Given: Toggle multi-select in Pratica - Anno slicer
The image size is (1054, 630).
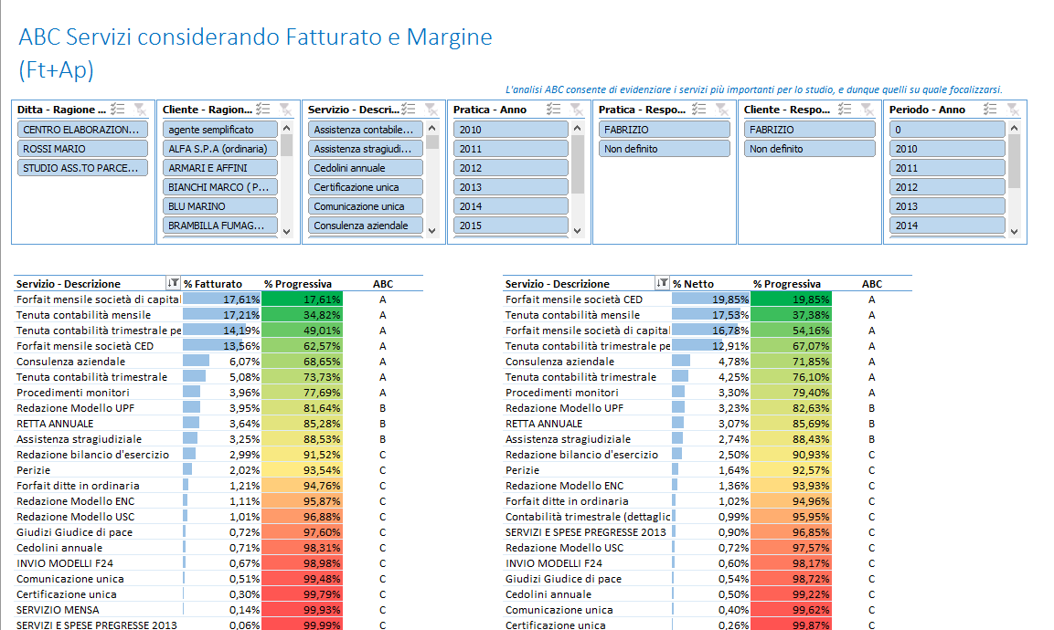Looking at the screenshot, I should coord(554,109).
